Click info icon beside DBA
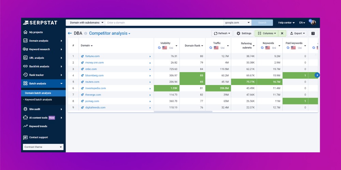 coord(86,33)
